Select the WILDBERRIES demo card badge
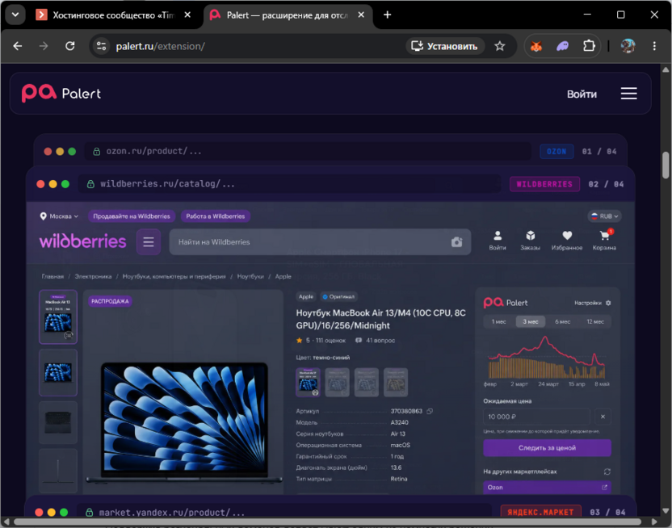This screenshot has width=672, height=528. coord(544,184)
